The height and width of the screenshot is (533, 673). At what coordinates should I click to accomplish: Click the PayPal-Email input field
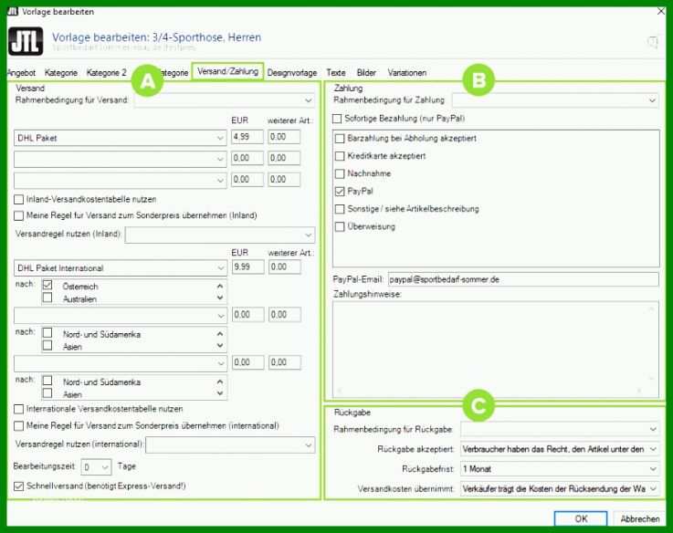pyautogui.click(x=523, y=279)
